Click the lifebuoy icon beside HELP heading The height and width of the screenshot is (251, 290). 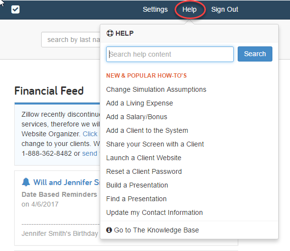click(110, 33)
